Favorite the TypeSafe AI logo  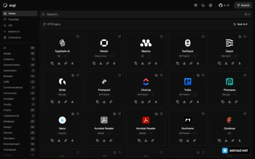tap(78, 37)
